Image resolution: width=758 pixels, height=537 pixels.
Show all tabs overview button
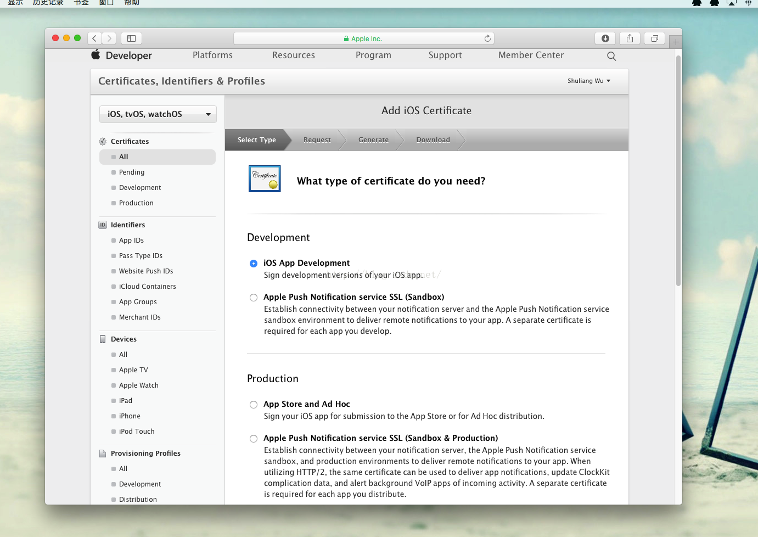[x=654, y=38]
